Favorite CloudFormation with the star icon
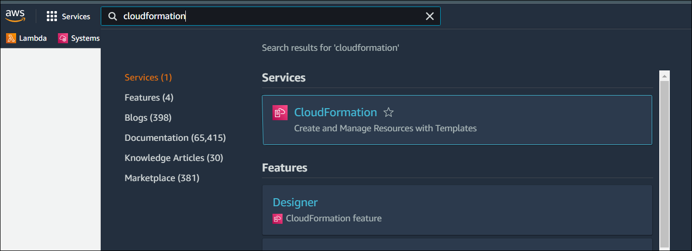The width and height of the screenshot is (692, 251). (388, 112)
